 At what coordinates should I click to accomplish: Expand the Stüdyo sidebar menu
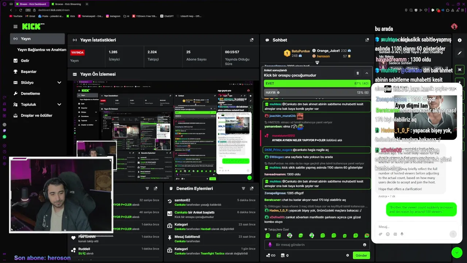pyautogui.click(x=59, y=83)
